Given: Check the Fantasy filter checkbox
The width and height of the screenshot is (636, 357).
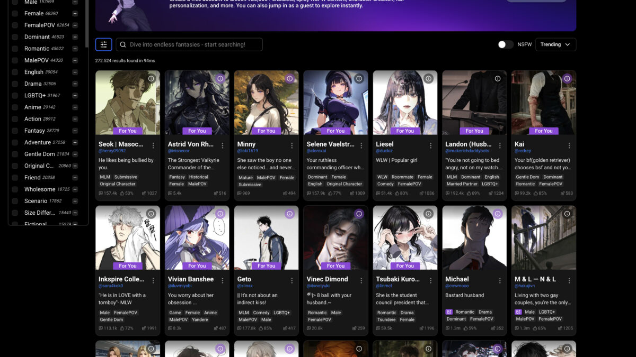Looking at the screenshot, I should (x=15, y=131).
